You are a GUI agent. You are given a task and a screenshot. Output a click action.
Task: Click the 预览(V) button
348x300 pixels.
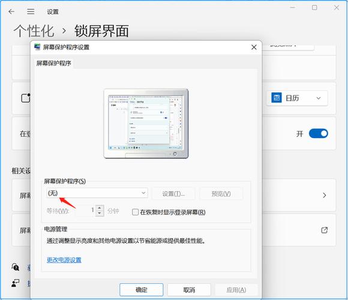221,194
